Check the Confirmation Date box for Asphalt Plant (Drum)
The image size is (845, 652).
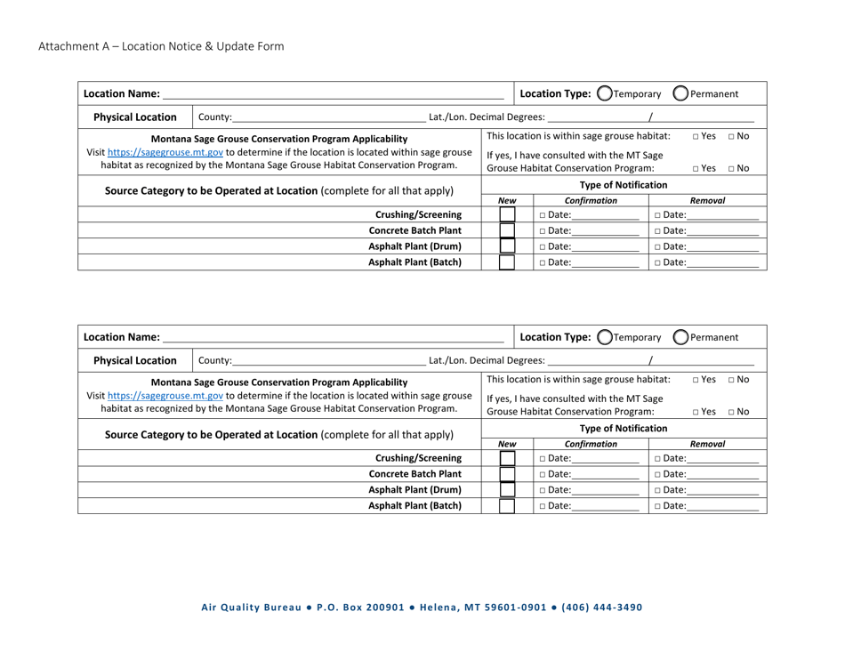(542, 246)
